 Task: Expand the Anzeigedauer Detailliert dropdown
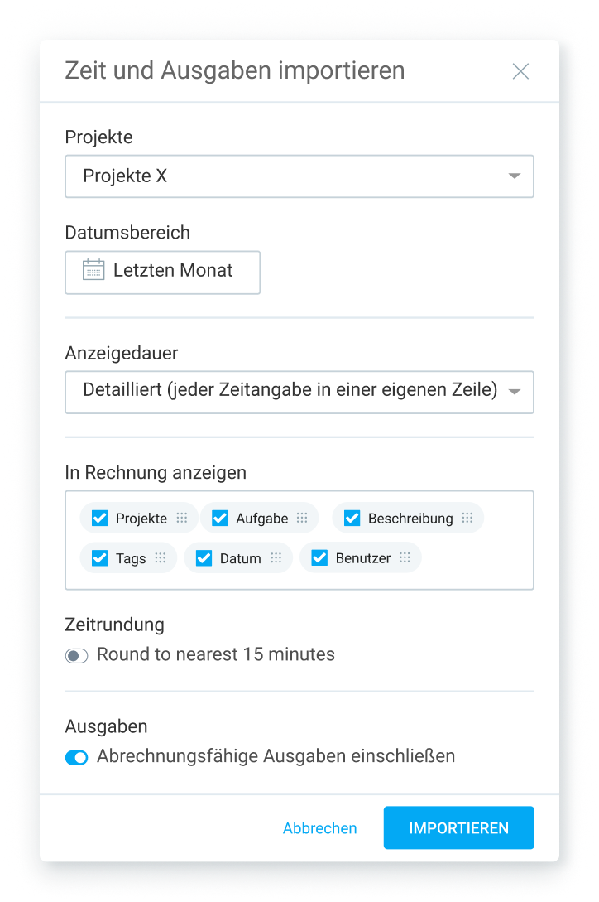[x=299, y=392]
